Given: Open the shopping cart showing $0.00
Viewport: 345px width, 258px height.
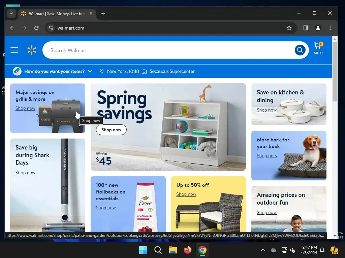Looking at the screenshot, I should [x=318, y=48].
